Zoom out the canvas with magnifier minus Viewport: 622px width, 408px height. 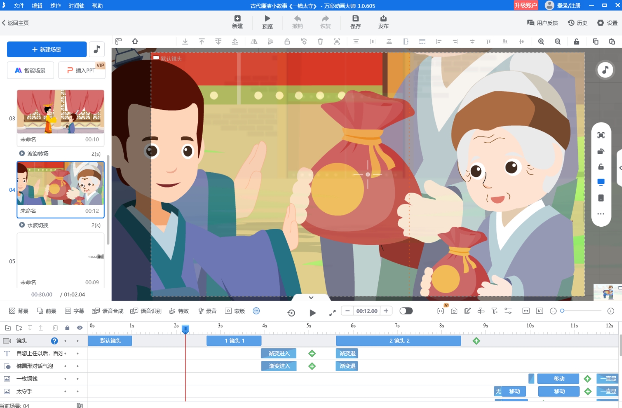click(x=557, y=41)
